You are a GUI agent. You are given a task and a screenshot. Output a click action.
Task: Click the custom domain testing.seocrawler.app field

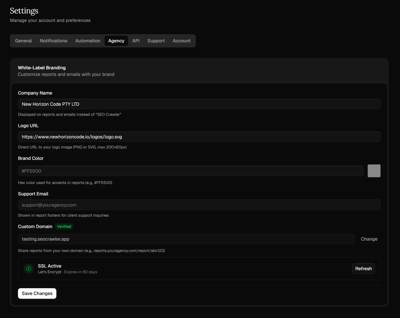(186, 239)
